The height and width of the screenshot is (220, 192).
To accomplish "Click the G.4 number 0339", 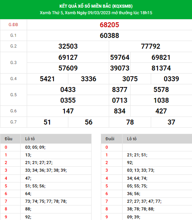I will tap(171, 79).
